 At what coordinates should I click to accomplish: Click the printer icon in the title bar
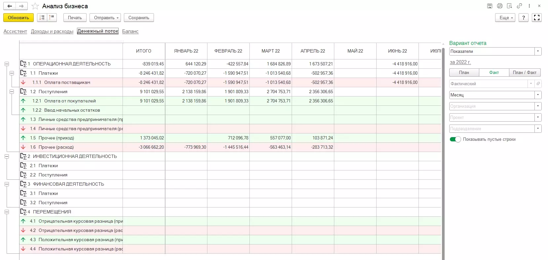[499, 6]
